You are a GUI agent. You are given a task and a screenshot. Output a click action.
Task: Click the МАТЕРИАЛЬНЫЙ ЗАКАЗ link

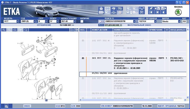point(139,25)
